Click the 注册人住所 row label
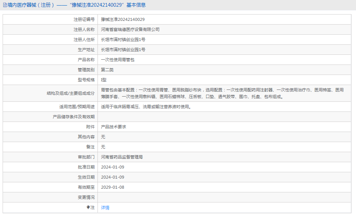 coord(84,40)
